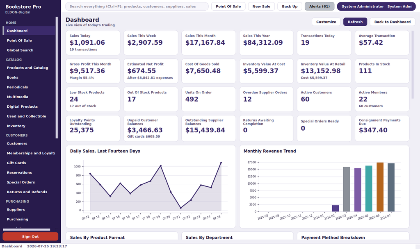Select Inventory Value At Cost card
Screen dimensions: 420x249
click(x=266, y=71)
